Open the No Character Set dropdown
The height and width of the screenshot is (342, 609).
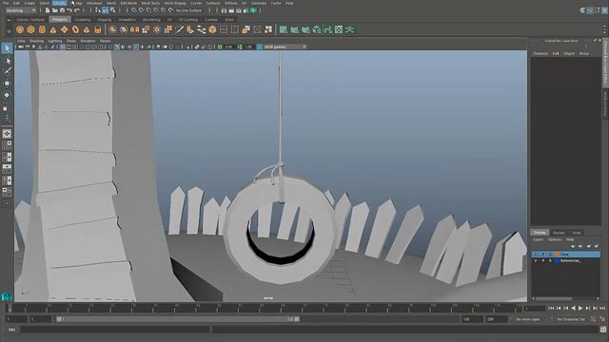point(571,319)
